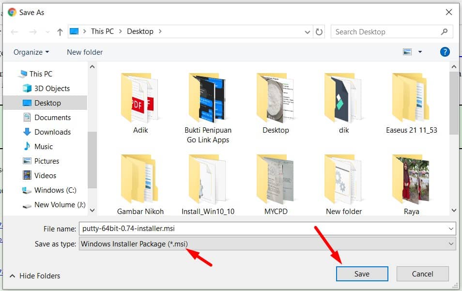Select This PC in the navigation tree
The width and height of the screenshot is (462, 291).
(x=41, y=74)
